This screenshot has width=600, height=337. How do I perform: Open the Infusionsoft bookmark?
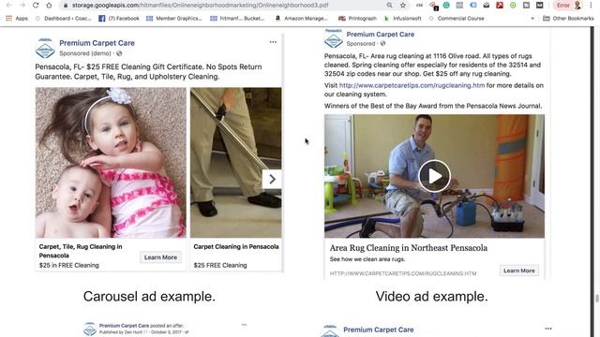click(x=402, y=19)
